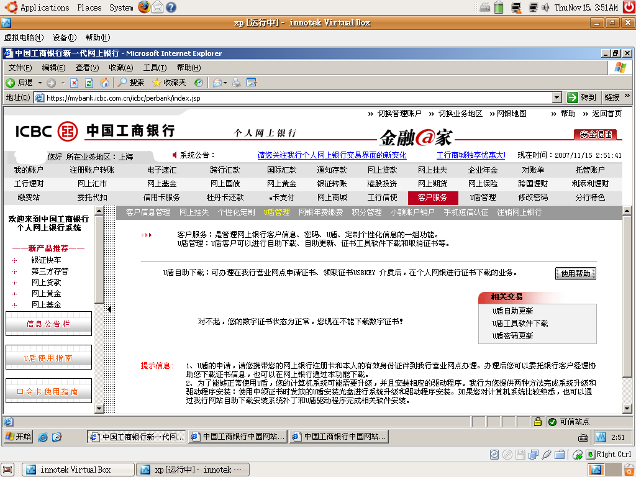Open the 工具(T) menu in IE
The image size is (636, 477).
155,67
